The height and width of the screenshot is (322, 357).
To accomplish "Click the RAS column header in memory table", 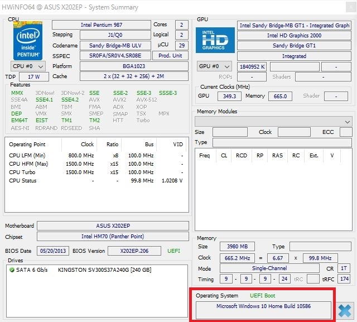I will [278, 156].
